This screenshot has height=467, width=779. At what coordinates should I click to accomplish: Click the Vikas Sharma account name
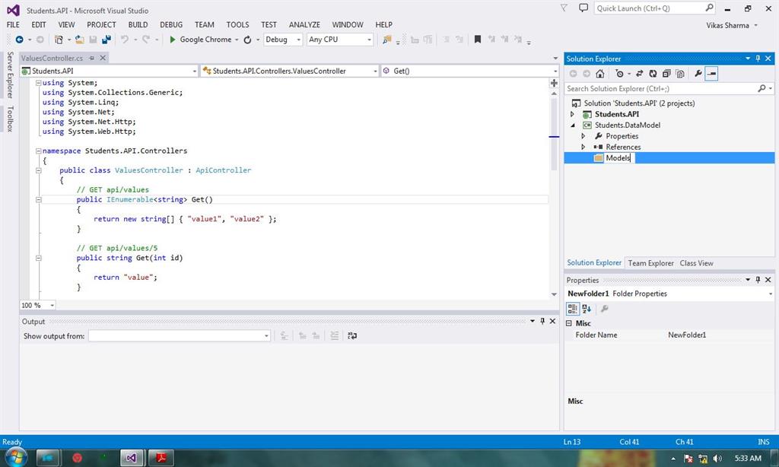coord(727,25)
